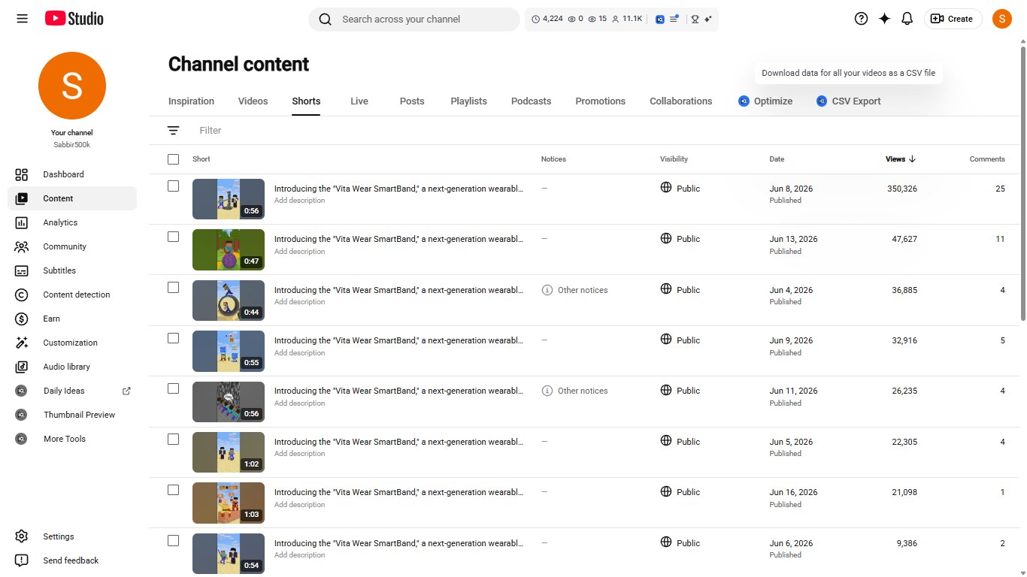Viewport: 1027px width, 577px height.
Task: Select the short with 26,235 views
Action: pos(174,388)
